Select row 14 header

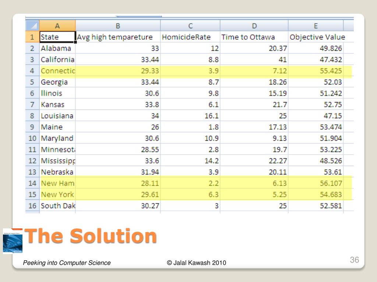click(x=32, y=183)
